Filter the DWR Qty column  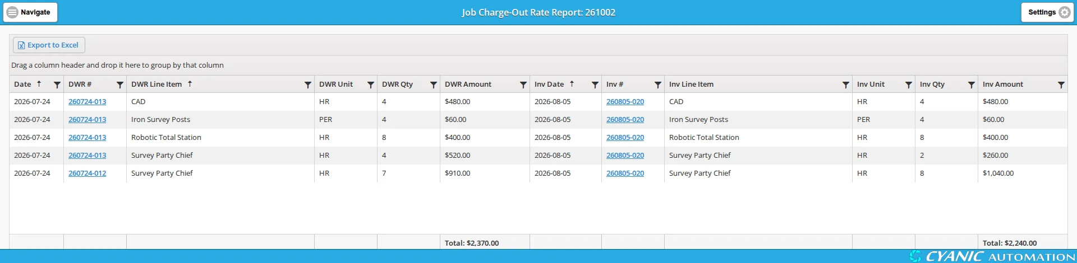point(433,84)
